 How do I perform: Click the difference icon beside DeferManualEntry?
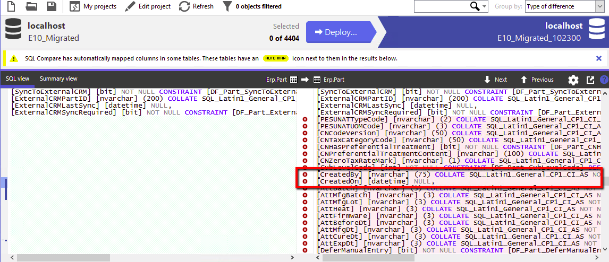[305, 250]
